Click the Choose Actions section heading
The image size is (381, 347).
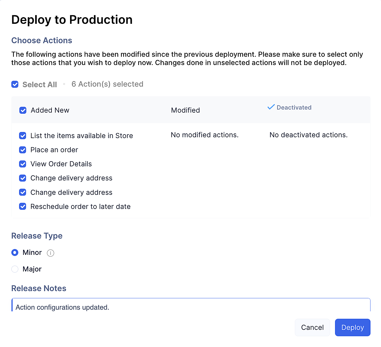click(x=42, y=40)
